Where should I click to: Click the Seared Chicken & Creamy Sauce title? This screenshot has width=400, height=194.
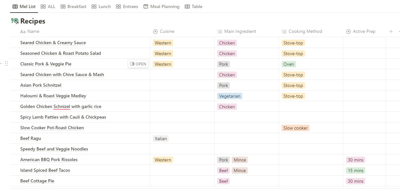coord(53,43)
